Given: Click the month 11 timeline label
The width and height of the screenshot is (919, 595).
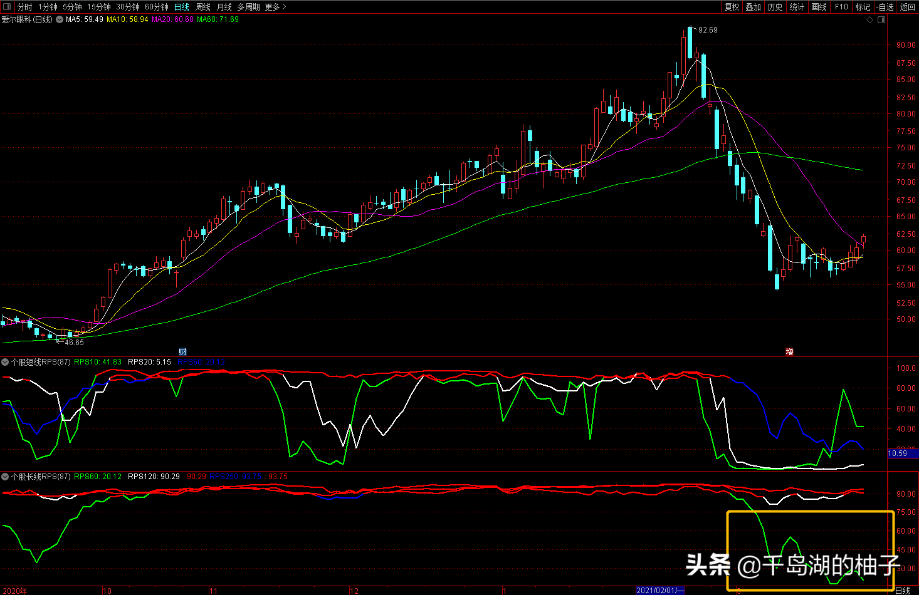Looking at the screenshot, I should click(213, 591).
